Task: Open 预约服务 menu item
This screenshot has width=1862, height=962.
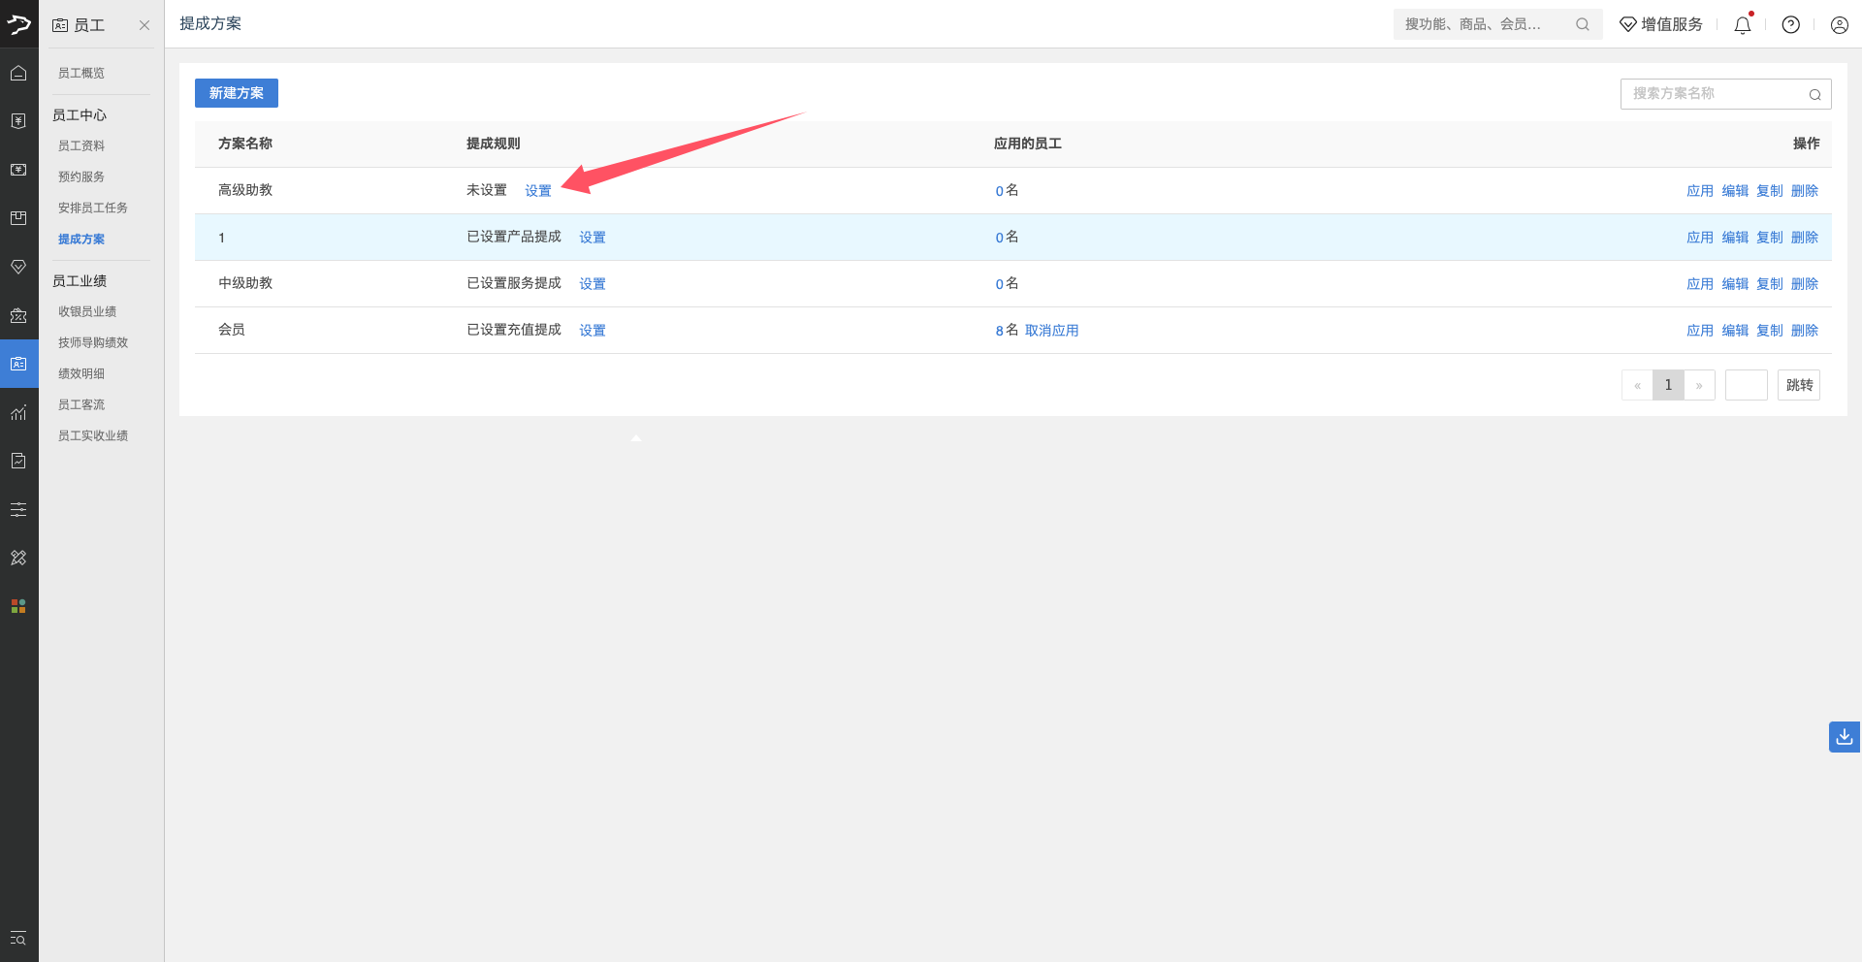Action: point(81,176)
